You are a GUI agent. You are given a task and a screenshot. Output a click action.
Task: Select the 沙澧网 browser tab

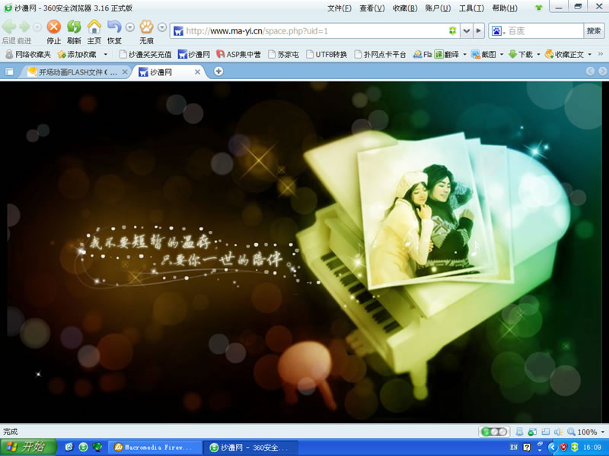click(x=167, y=72)
